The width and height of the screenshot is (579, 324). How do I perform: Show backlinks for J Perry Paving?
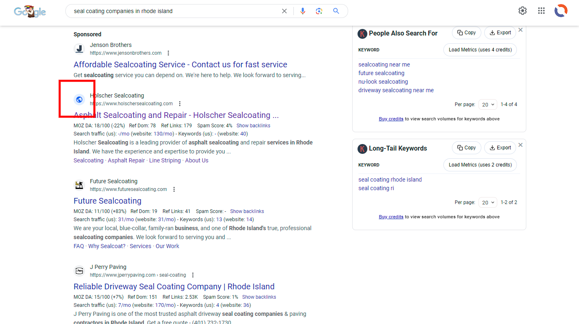pos(259,297)
